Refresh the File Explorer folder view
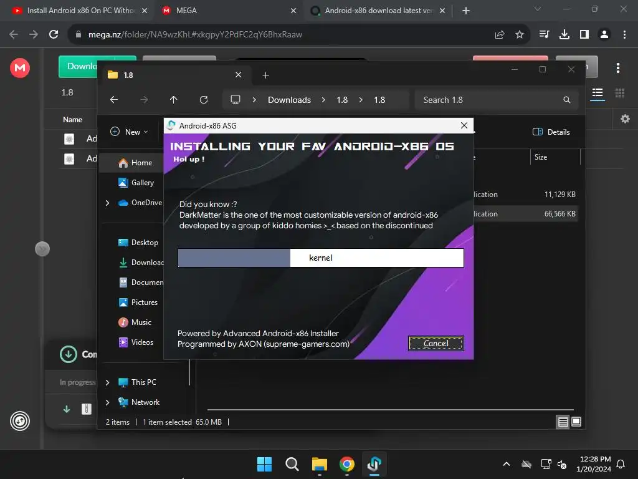 [204, 100]
